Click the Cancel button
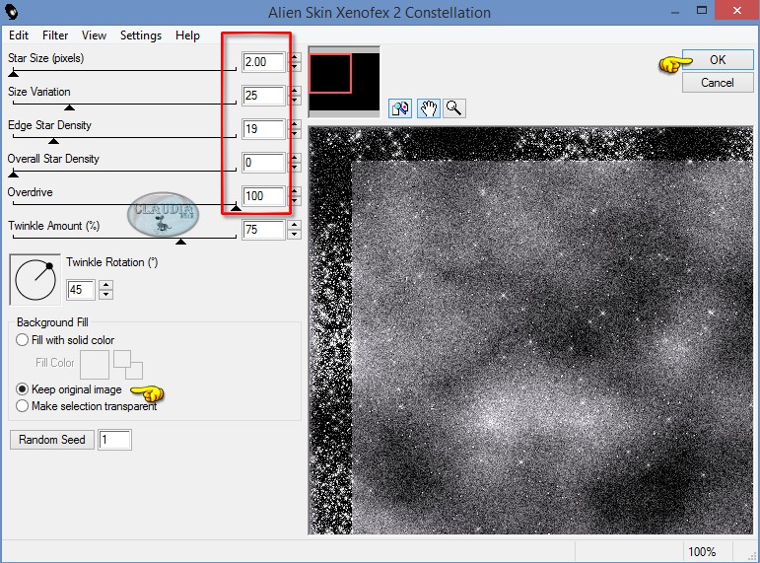Screen dimensions: 760x563 click(x=718, y=83)
